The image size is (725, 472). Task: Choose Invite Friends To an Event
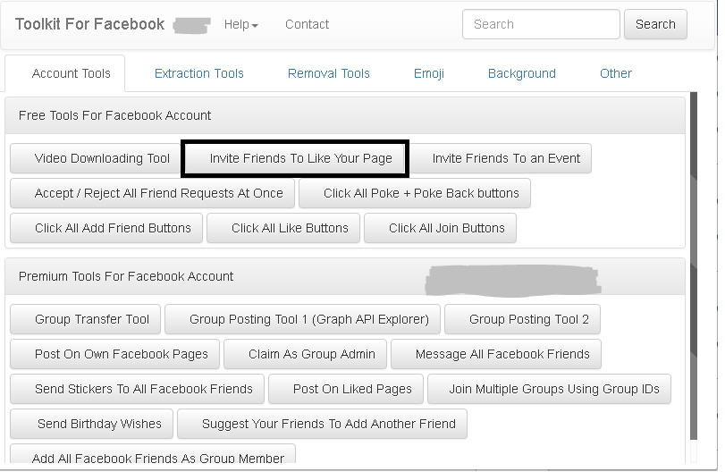click(500, 158)
